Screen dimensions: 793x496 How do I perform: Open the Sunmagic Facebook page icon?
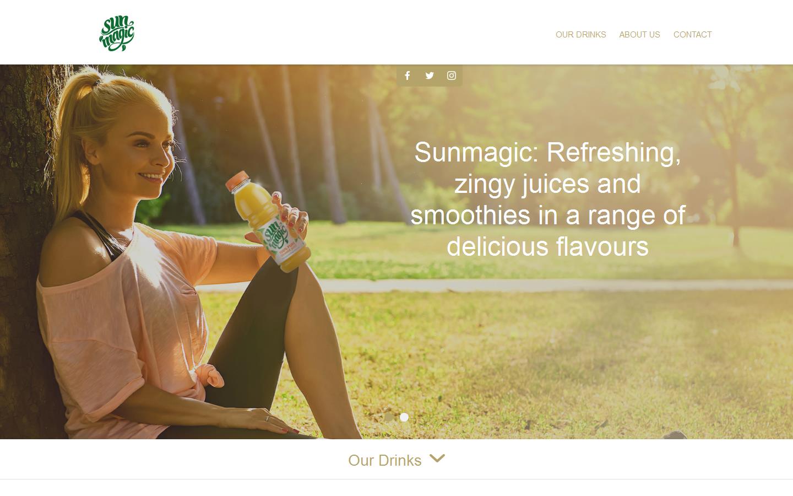408,76
